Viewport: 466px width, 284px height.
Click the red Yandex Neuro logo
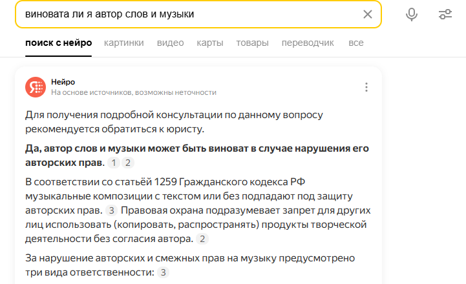click(x=36, y=87)
